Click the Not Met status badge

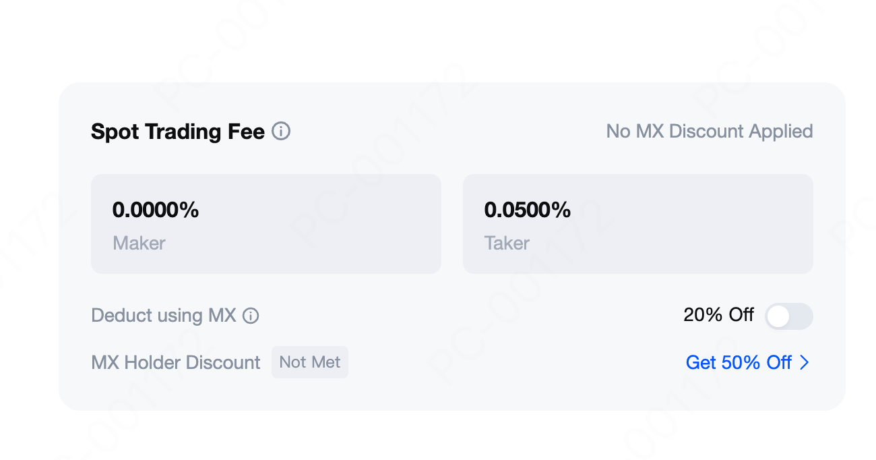tap(310, 362)
